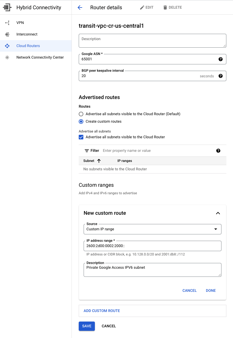This screenshot has width=233, height=338.
Task: Go to Interconnect section
Action: (x=27, y=34)
